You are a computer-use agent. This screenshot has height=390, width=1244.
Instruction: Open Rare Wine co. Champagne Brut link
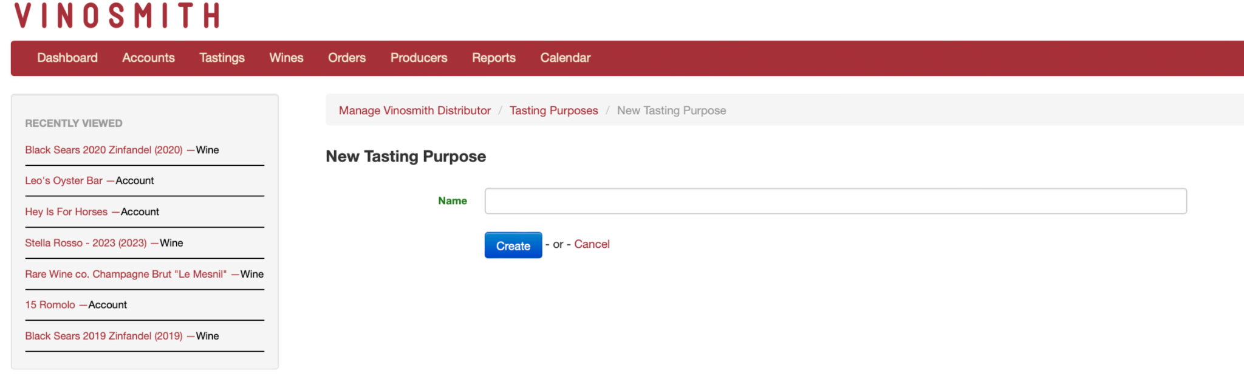coord(126,274)
